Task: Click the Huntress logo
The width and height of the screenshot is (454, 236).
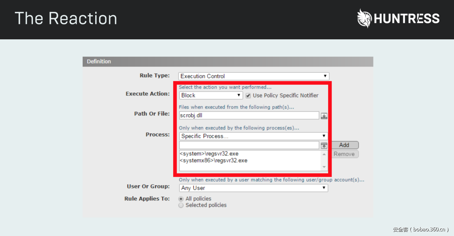Action: [x=398, y=19]
